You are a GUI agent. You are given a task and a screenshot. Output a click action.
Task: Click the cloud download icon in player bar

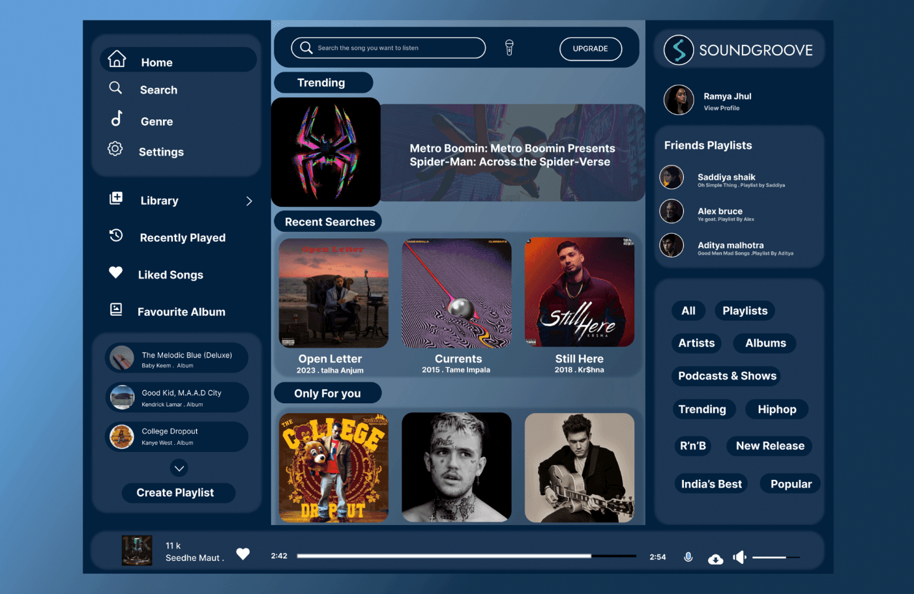point(715,559)
